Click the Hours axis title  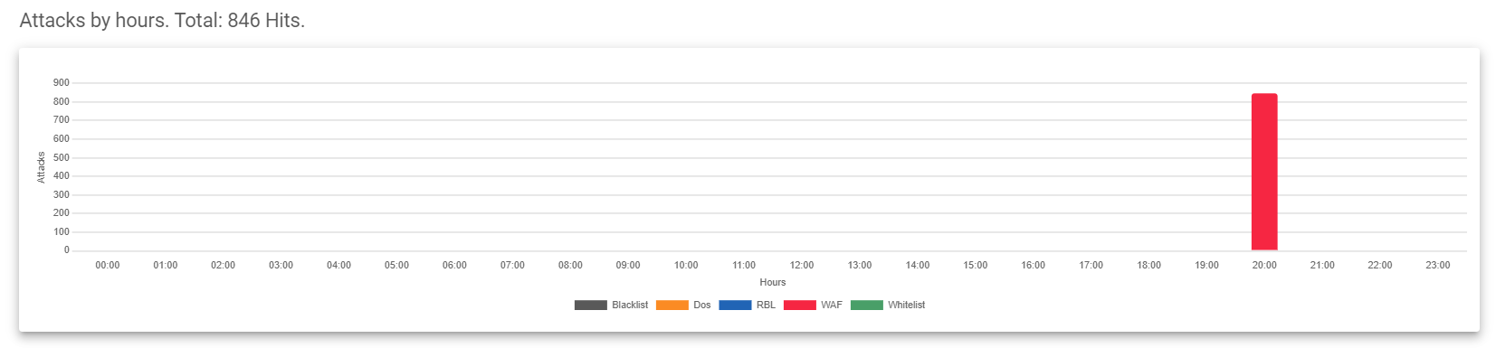773,283
